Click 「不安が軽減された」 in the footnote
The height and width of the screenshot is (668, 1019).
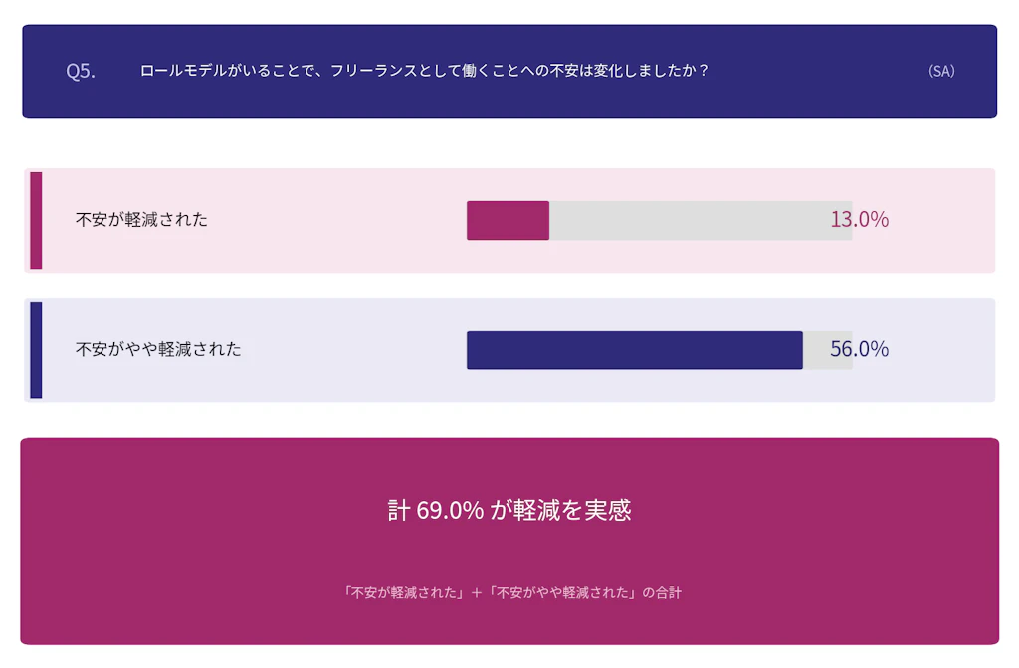(403, 592)
